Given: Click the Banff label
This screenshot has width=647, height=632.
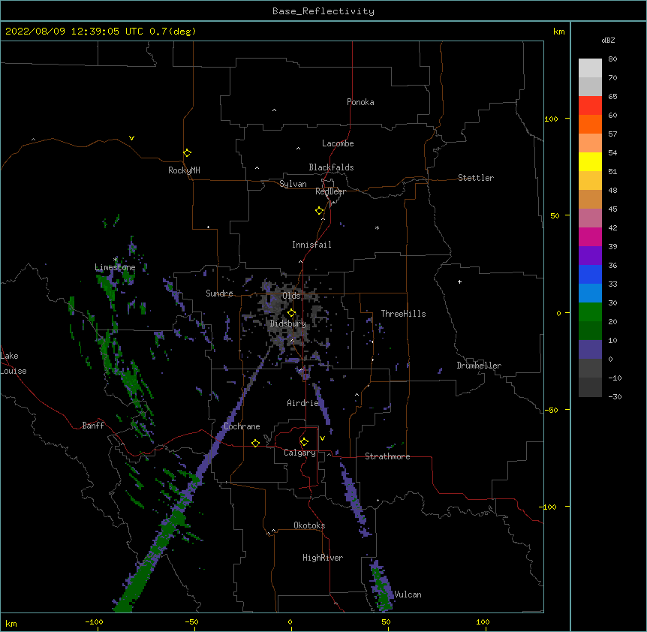Looking at the screenshot, I should pyautogui.click(x=93, y=426).
